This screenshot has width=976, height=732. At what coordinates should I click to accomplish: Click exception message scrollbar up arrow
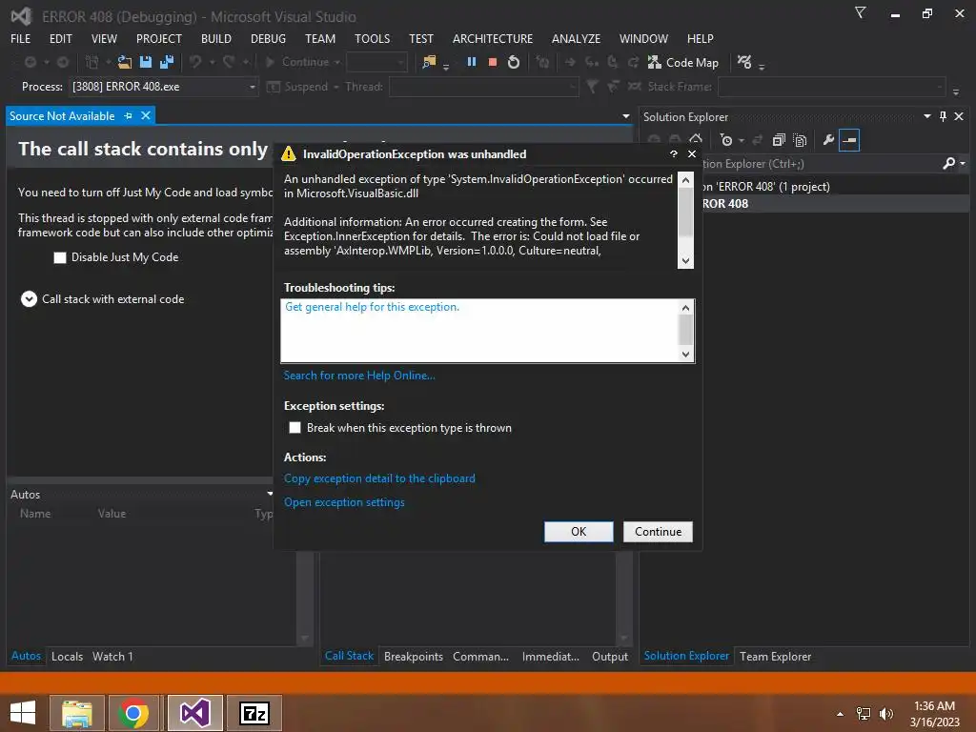[685, 180]
